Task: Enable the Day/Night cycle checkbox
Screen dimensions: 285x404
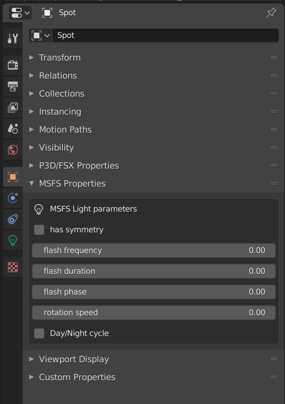Action: click(39, 333)
